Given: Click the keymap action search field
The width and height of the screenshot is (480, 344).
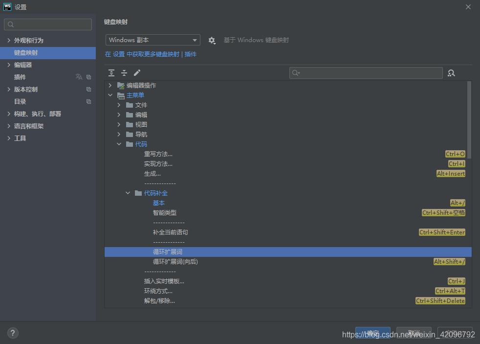Looking at the screenshot, I should [x=366, y=73].
